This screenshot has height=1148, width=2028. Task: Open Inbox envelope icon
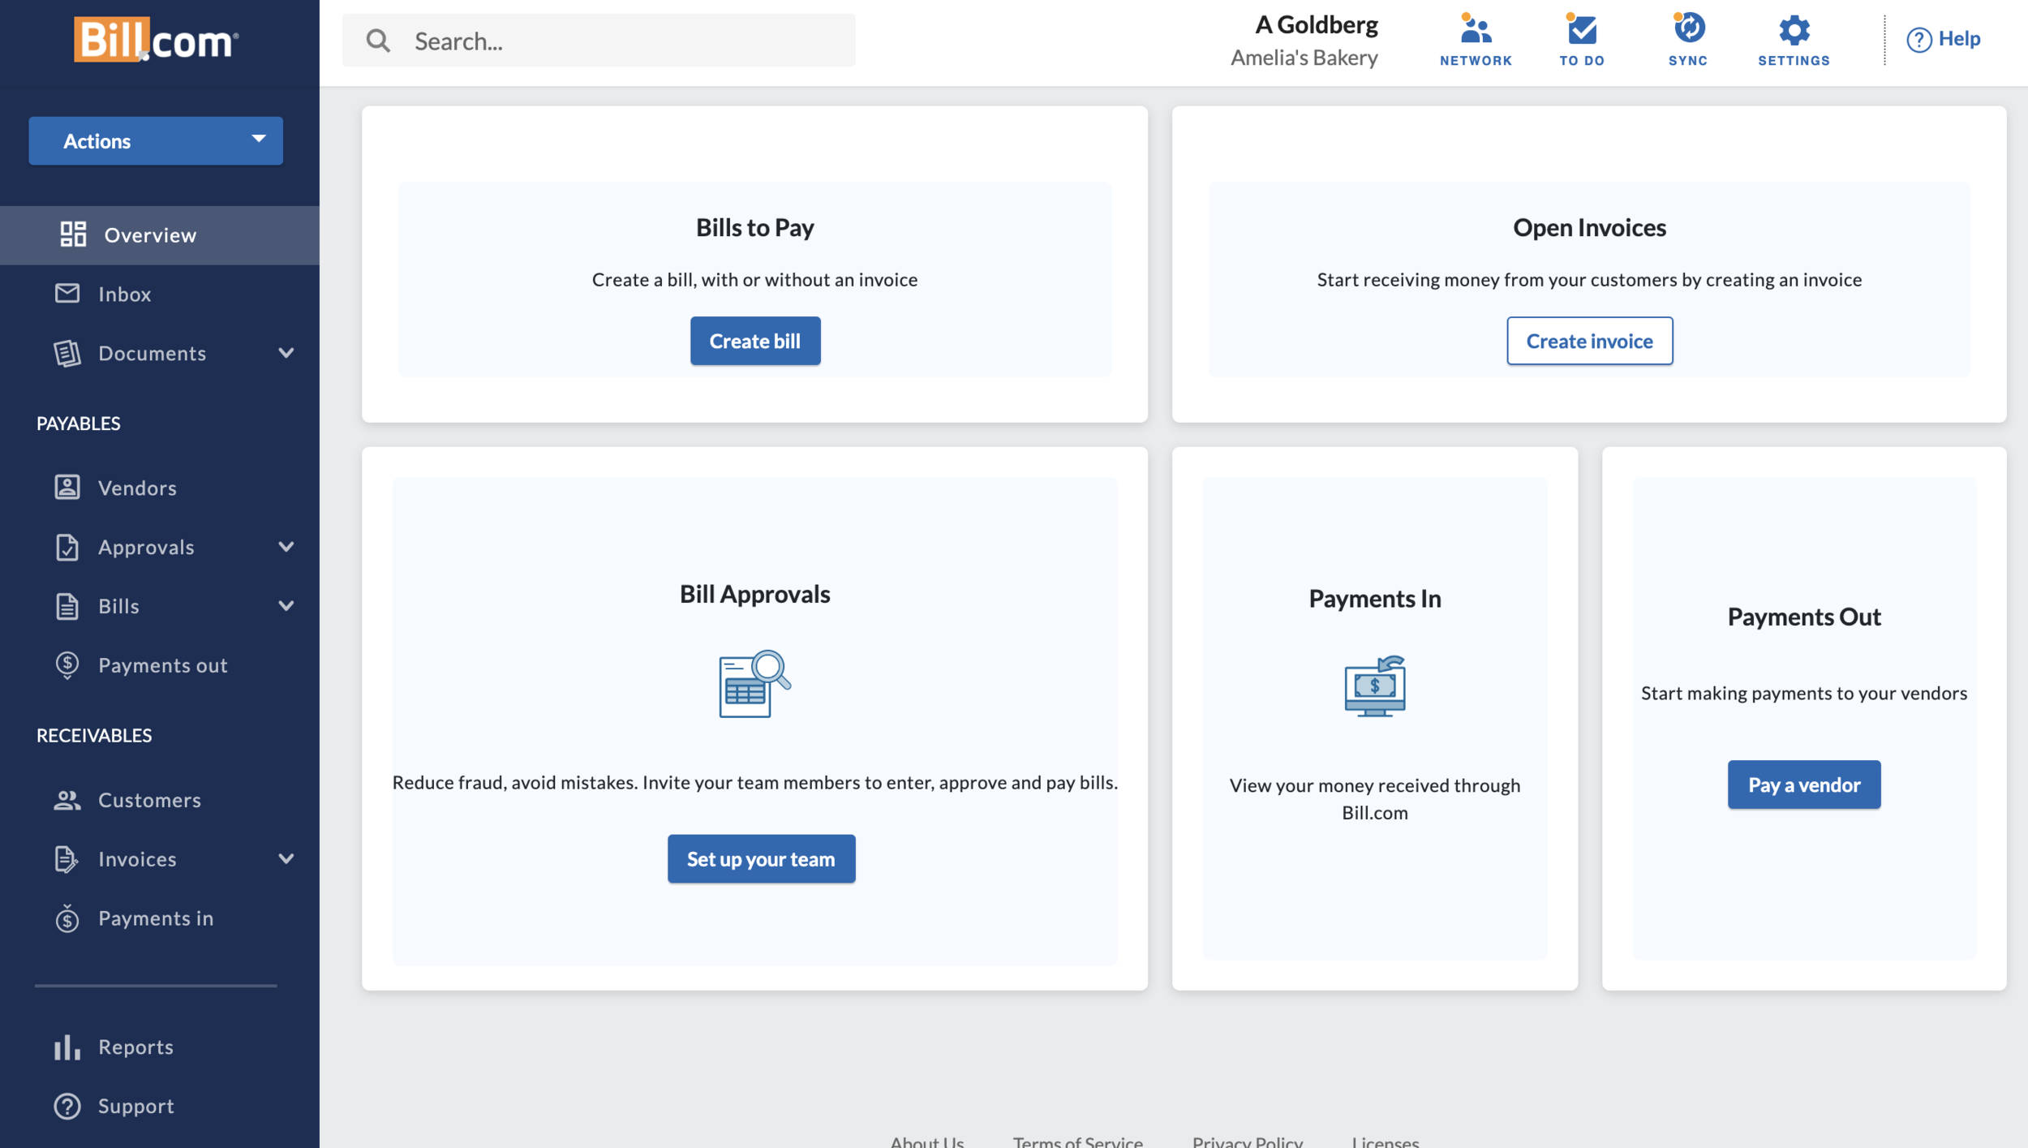[x=67, y=293]
